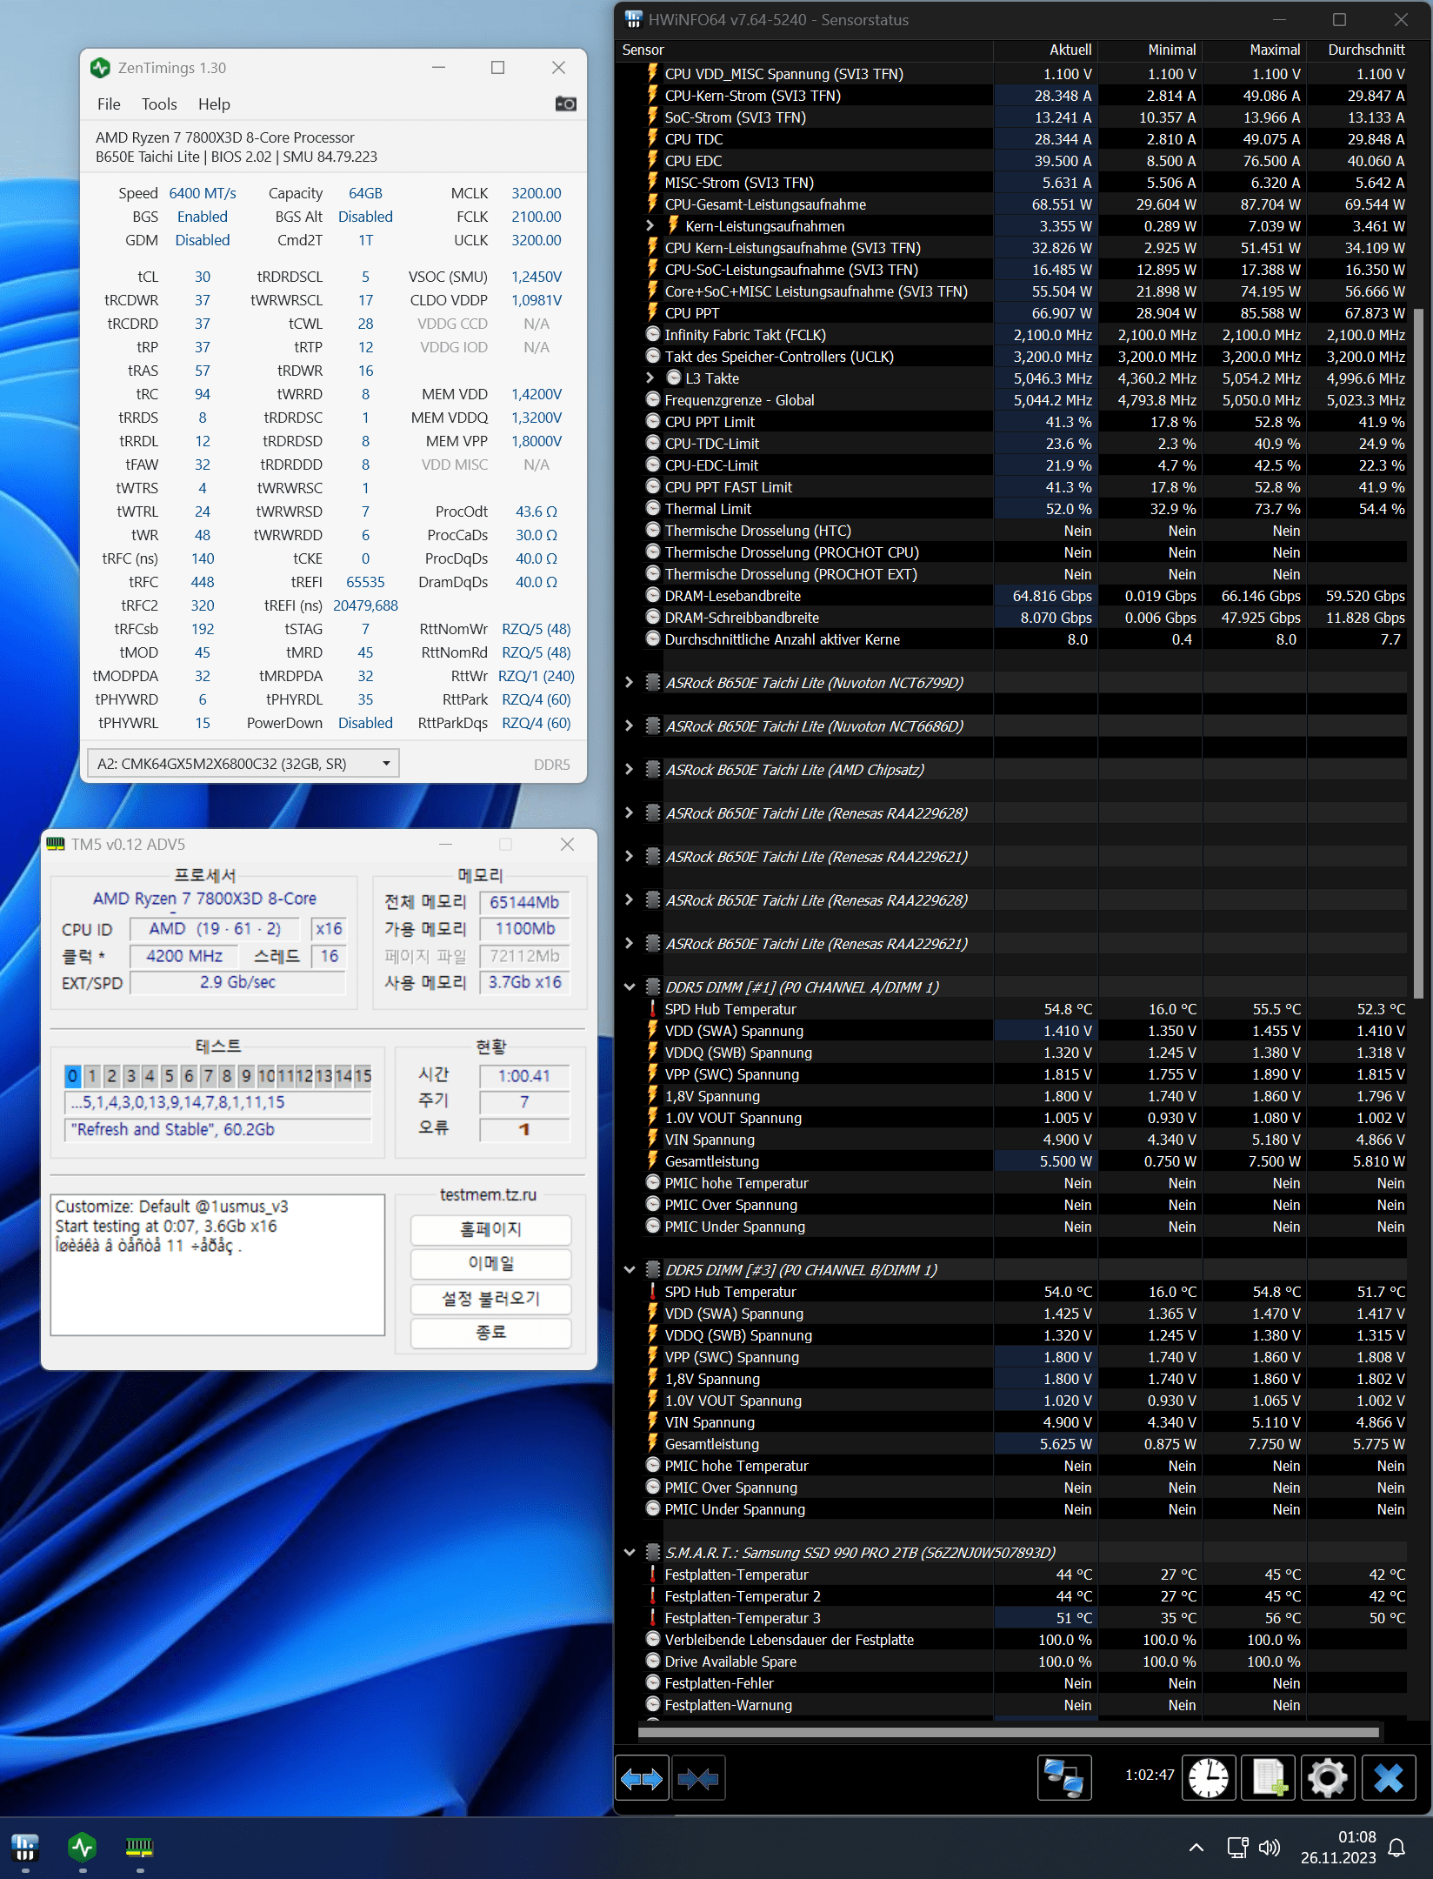Click the Aktuell column header
1433x1879 pixels.
click(1070, 50)
